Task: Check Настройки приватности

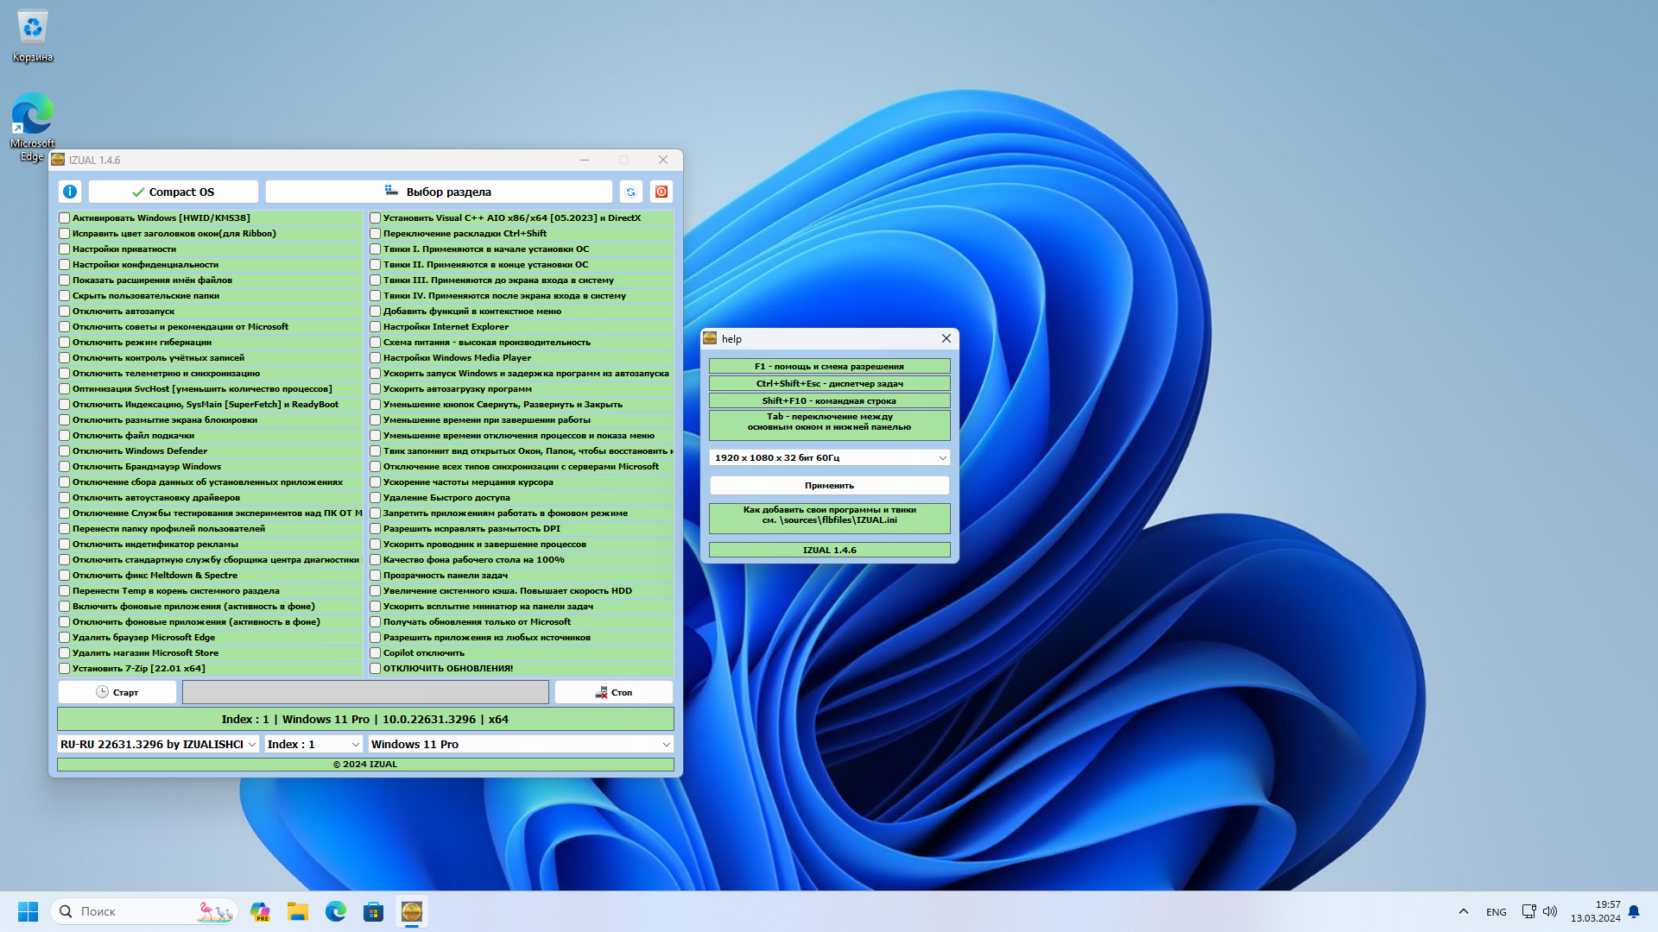Action: [x=65, y=249]
